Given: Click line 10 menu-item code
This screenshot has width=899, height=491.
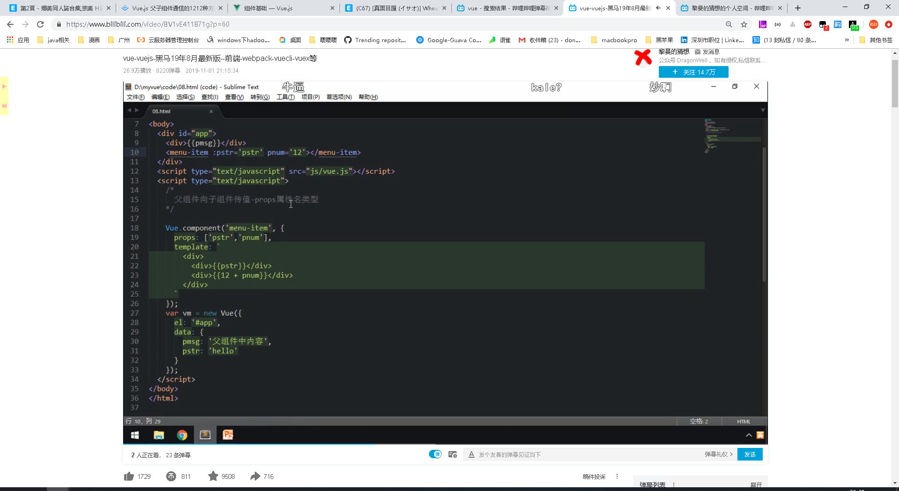Looking at the screenshot, I should point(263,152).
